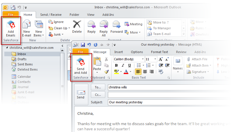The height and width of the screenshot is (132, 233).
Task: Open the View tab in Outlook
Action: (x=91, y=15)
